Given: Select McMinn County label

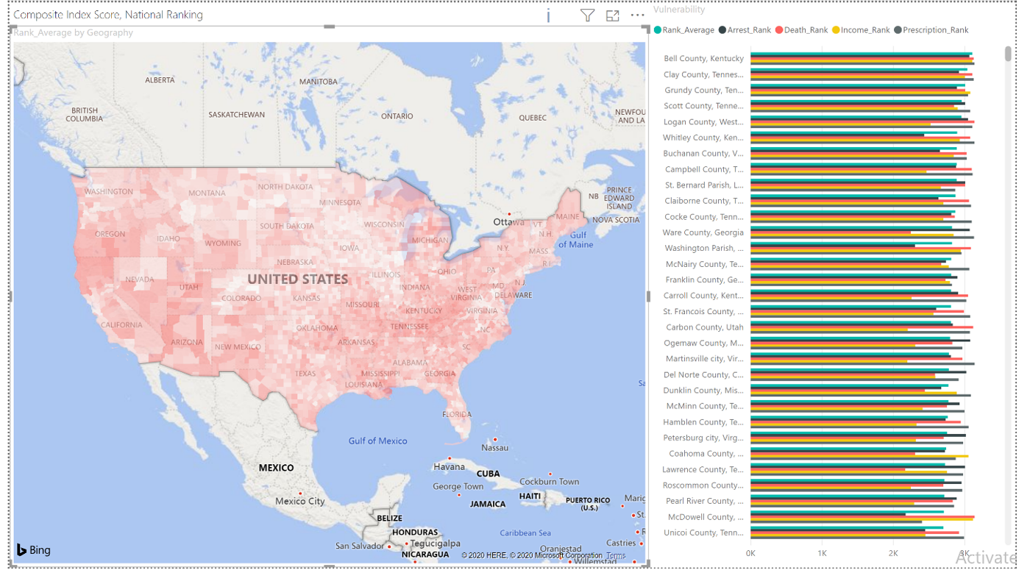Looking at the screenshot, I should pos(705,406).
